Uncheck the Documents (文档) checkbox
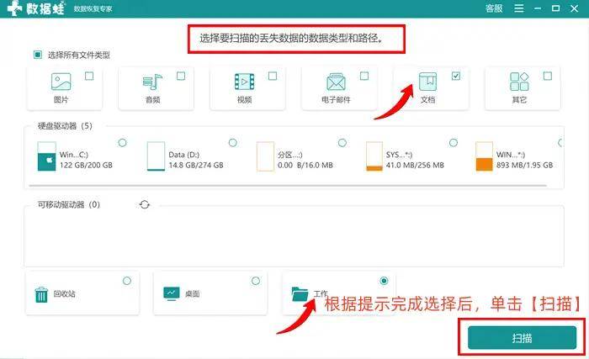The image size is (589, 359). [x=456, y=76]
